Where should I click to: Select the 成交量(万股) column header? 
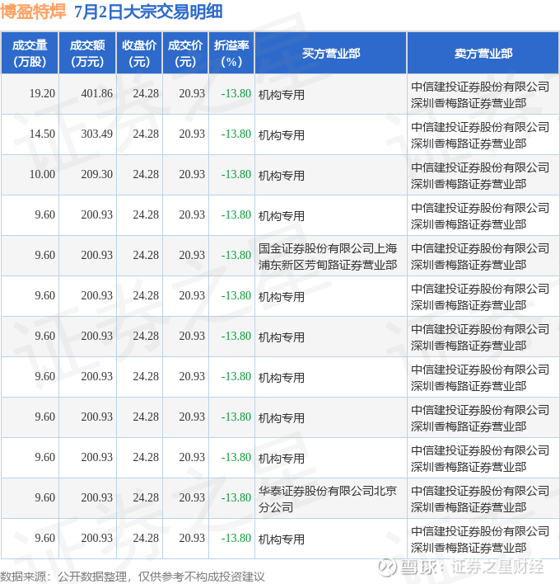[x=30, y=54]
